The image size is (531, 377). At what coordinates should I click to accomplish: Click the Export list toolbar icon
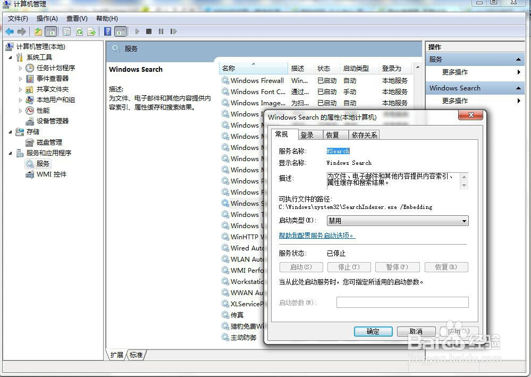point(91,31)
